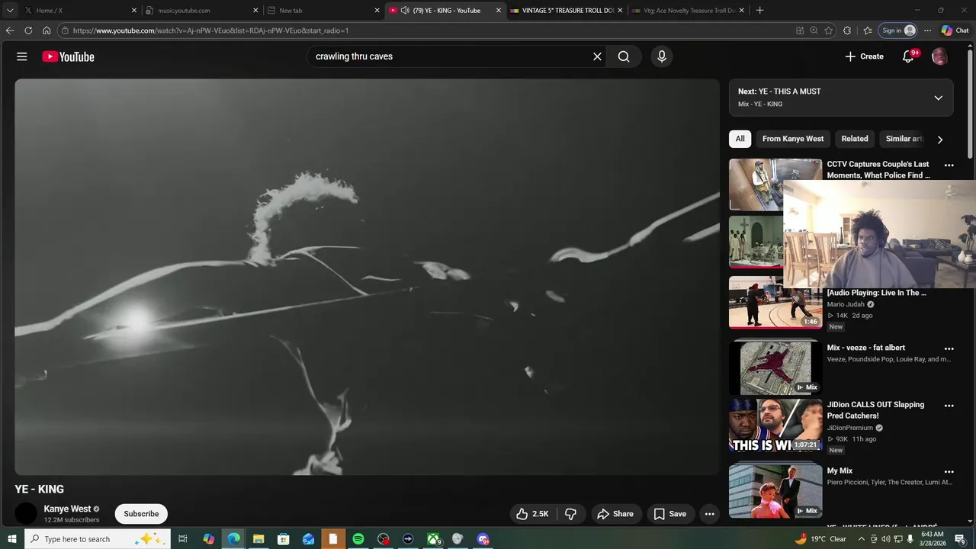The width and height of the screenshot is (976, 549).
Task: Close the YE - KING browser tab
Action: (x=499, y=11)
